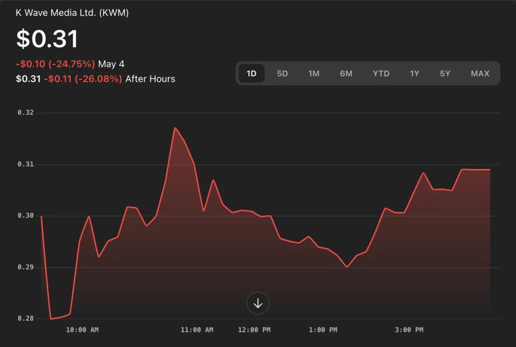
Task: Click the 0.32 y-axis label
Action: click(x=26, y=112)
